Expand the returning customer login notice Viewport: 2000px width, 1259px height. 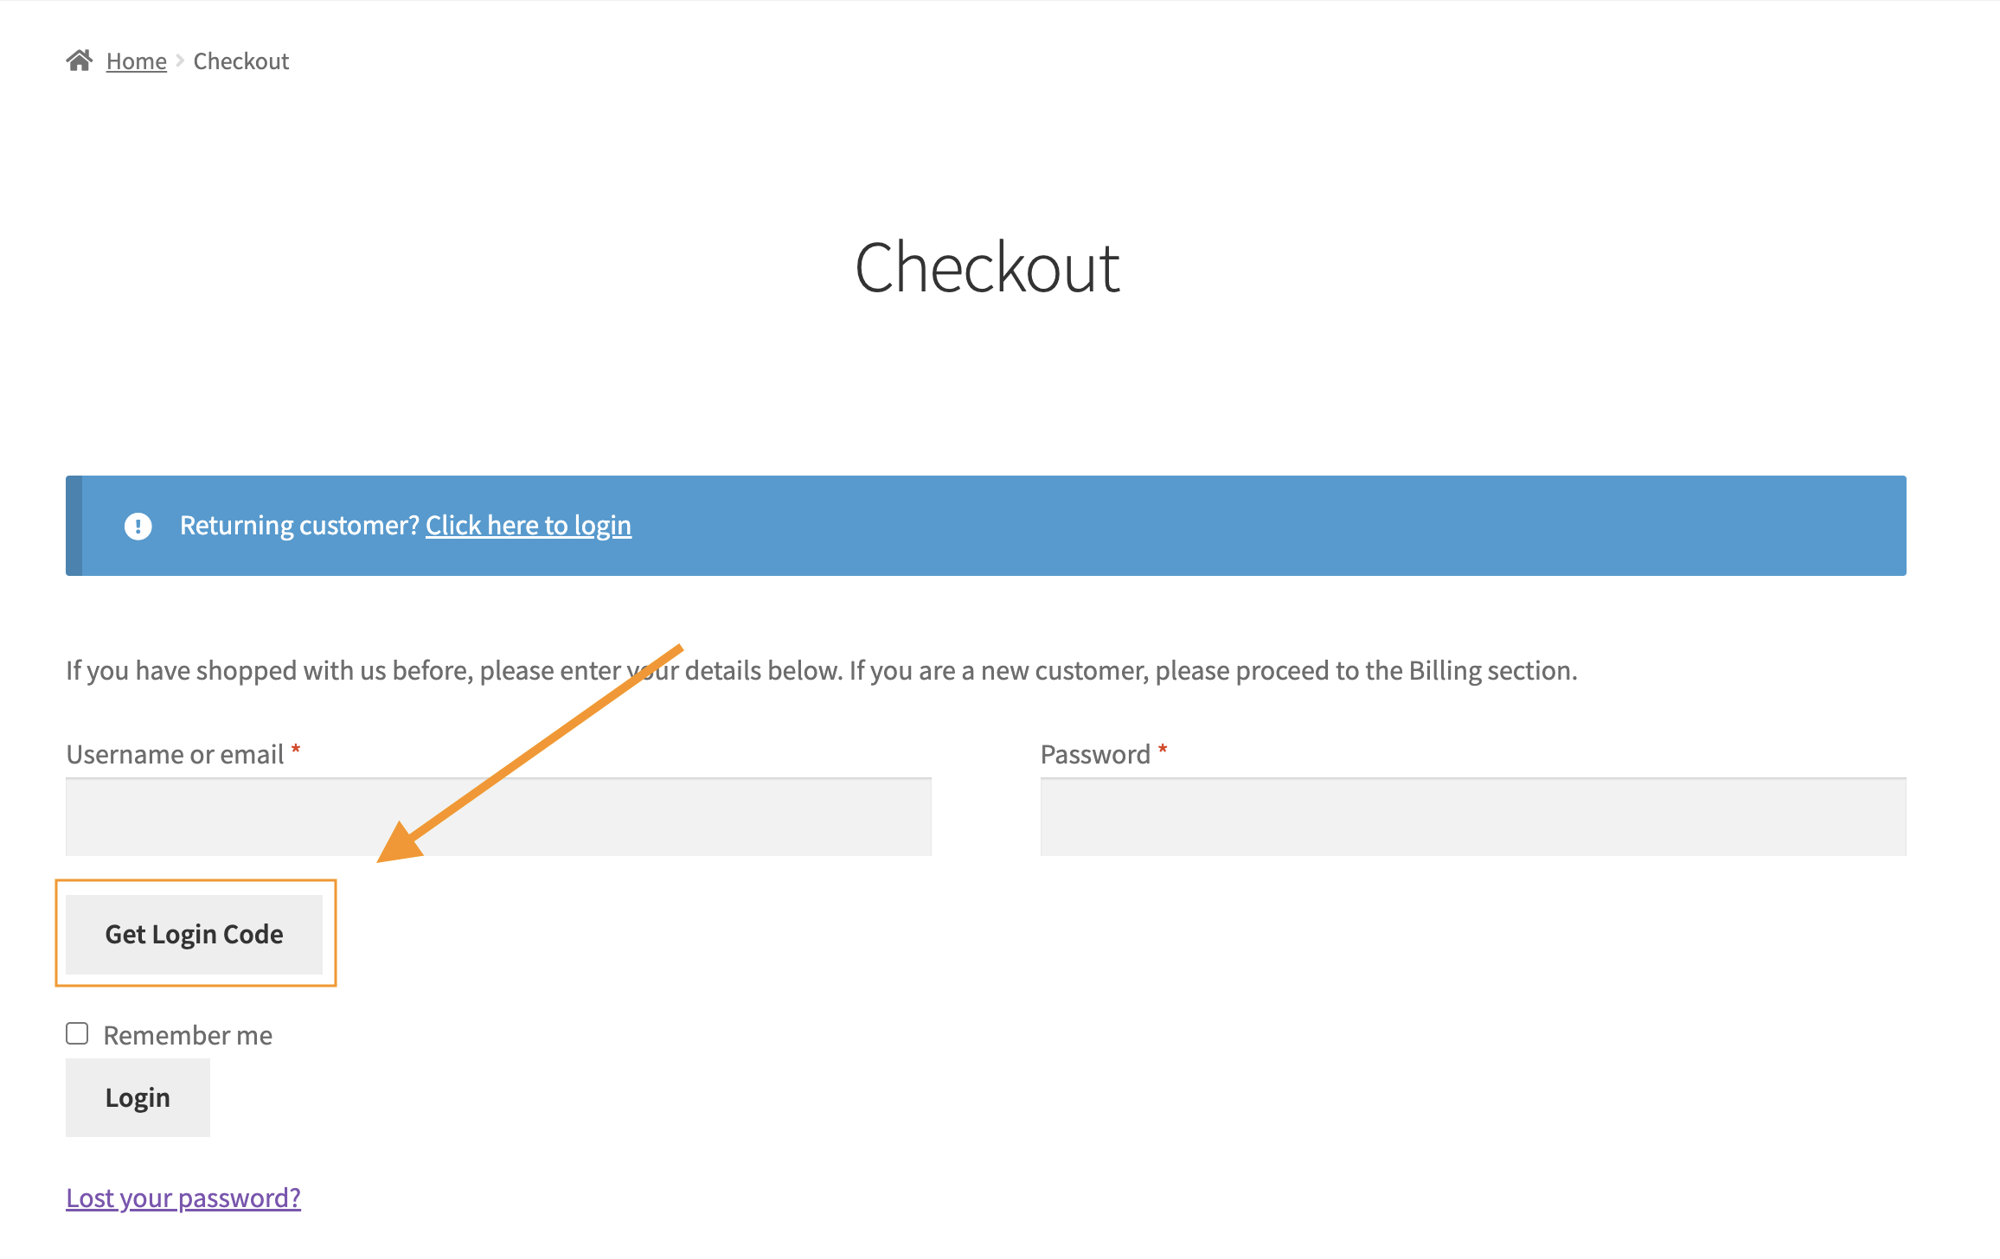coord(529,525)
